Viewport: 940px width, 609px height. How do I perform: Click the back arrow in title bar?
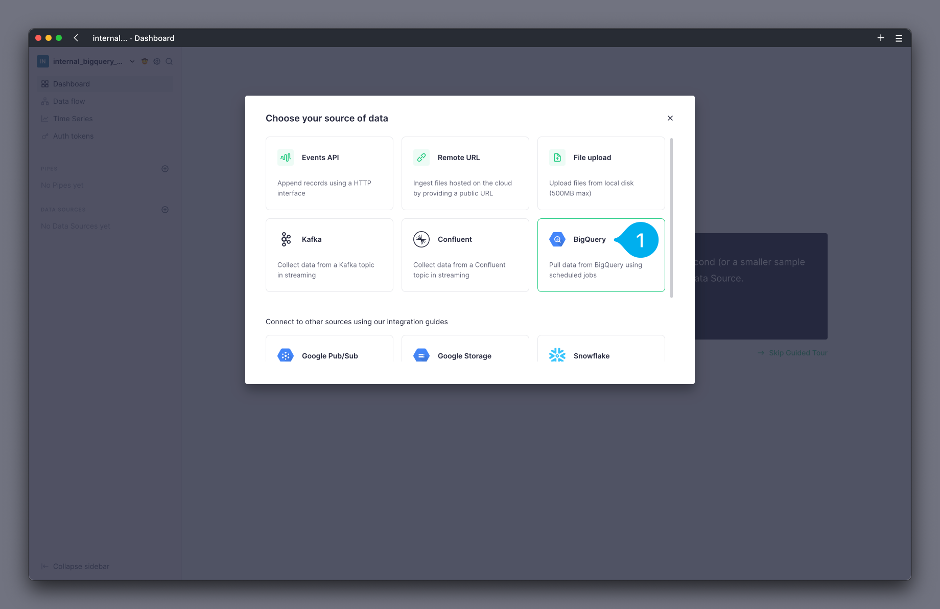(76, 38)
